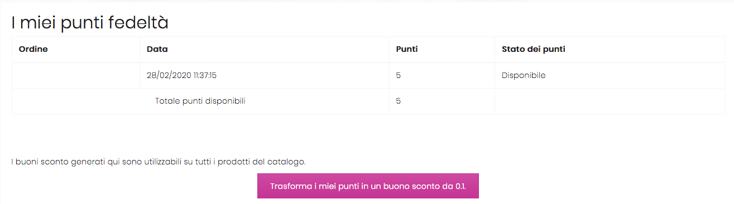Viewport: 734px width, 204px height.
Task: Click the points value 5 in first row
Action: pyautogui.click(x=398, y=75)
